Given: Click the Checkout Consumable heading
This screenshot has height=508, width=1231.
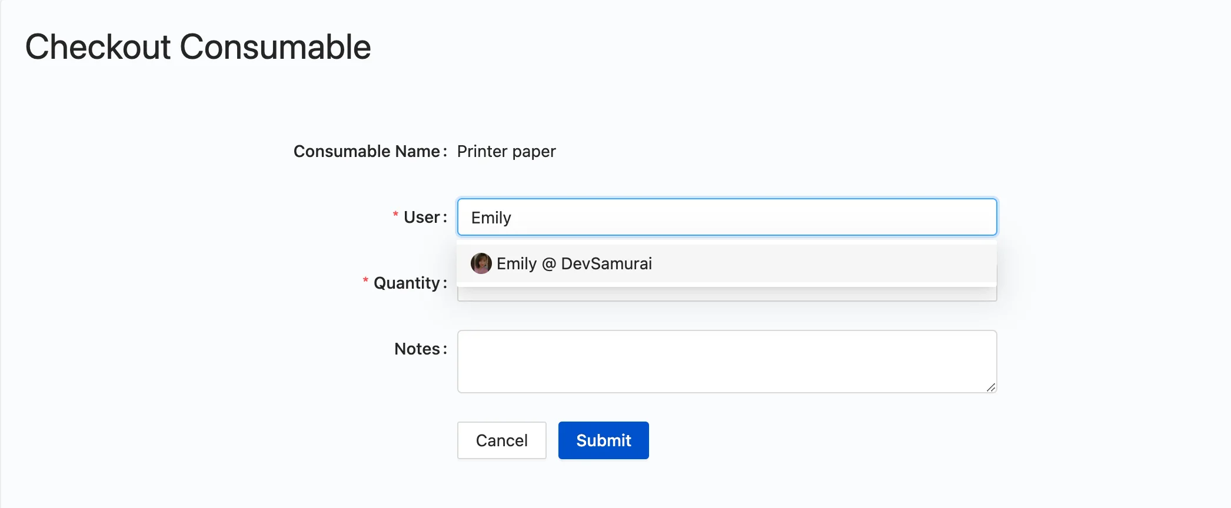Looking at the screenshot, I should [x=198, y=47].
